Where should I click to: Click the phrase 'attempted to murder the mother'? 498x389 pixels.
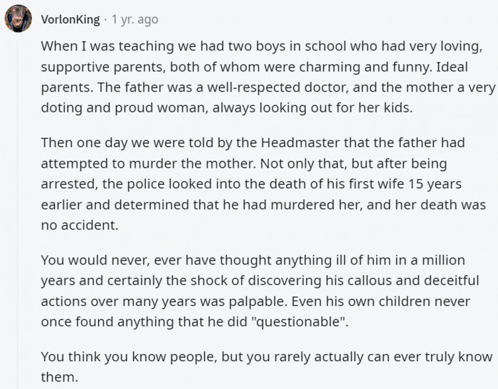[x=148, y=164]
